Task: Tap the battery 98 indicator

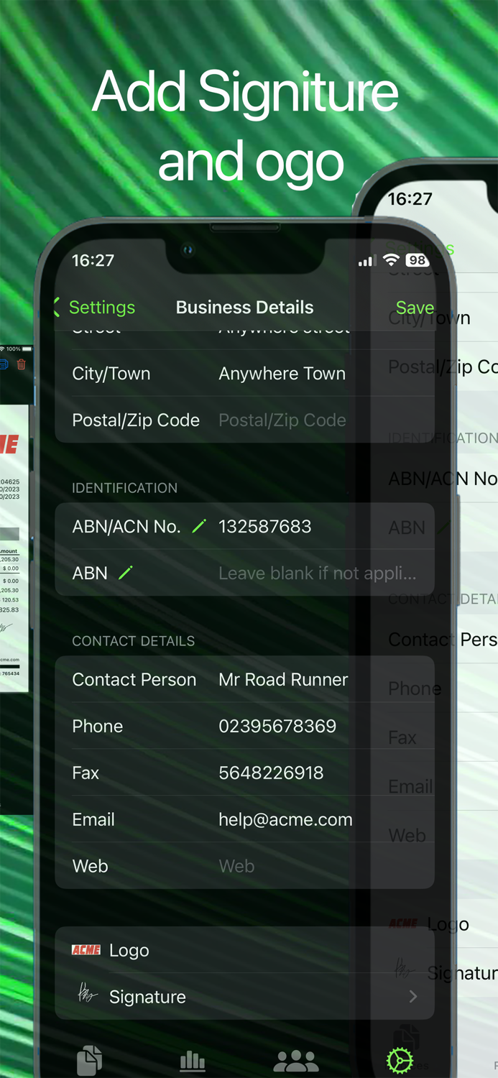Action: [418, 260]
